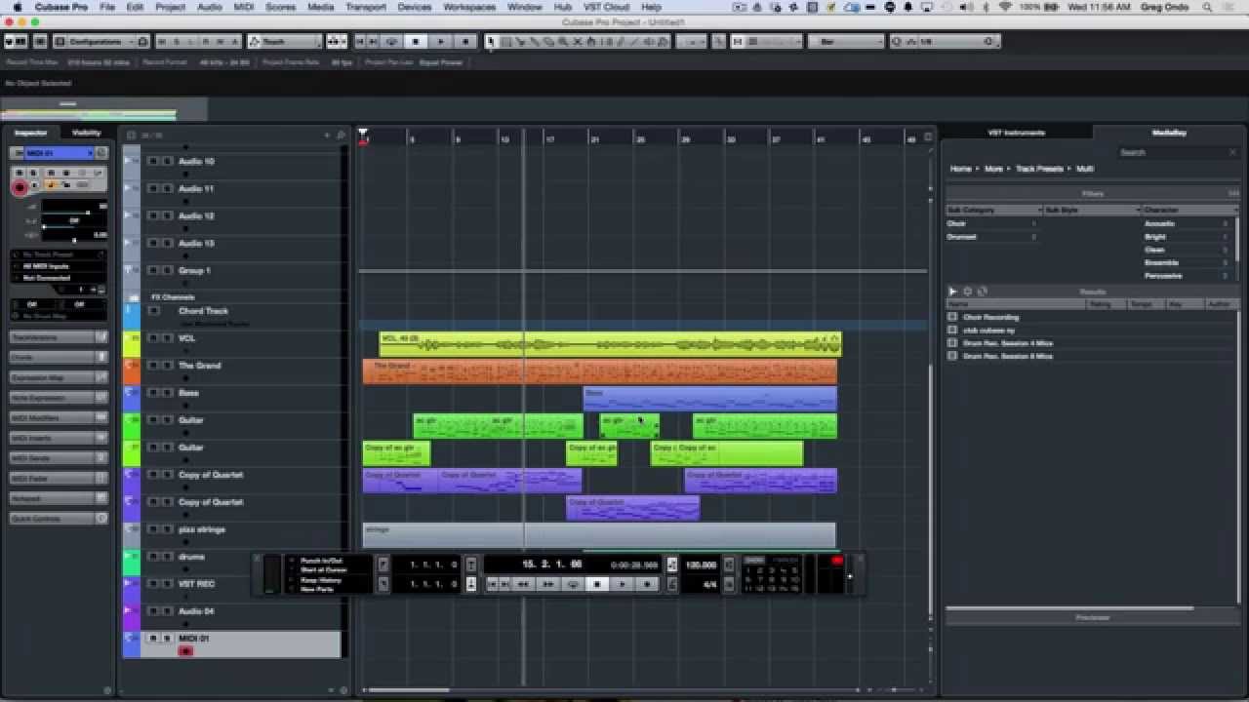Viewport: 1249px width, 702px height.
Task: Open the Bar snap type dropdown
Action: [845, 42]
